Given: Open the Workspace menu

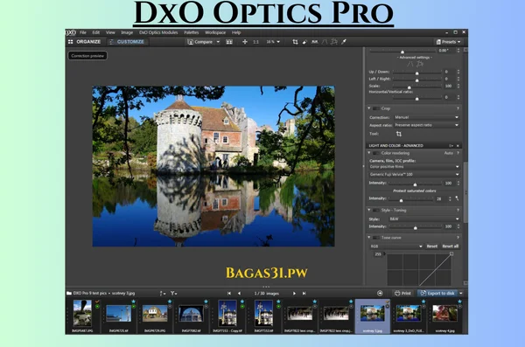Looking at the screenshot, I should pos(215,32).
